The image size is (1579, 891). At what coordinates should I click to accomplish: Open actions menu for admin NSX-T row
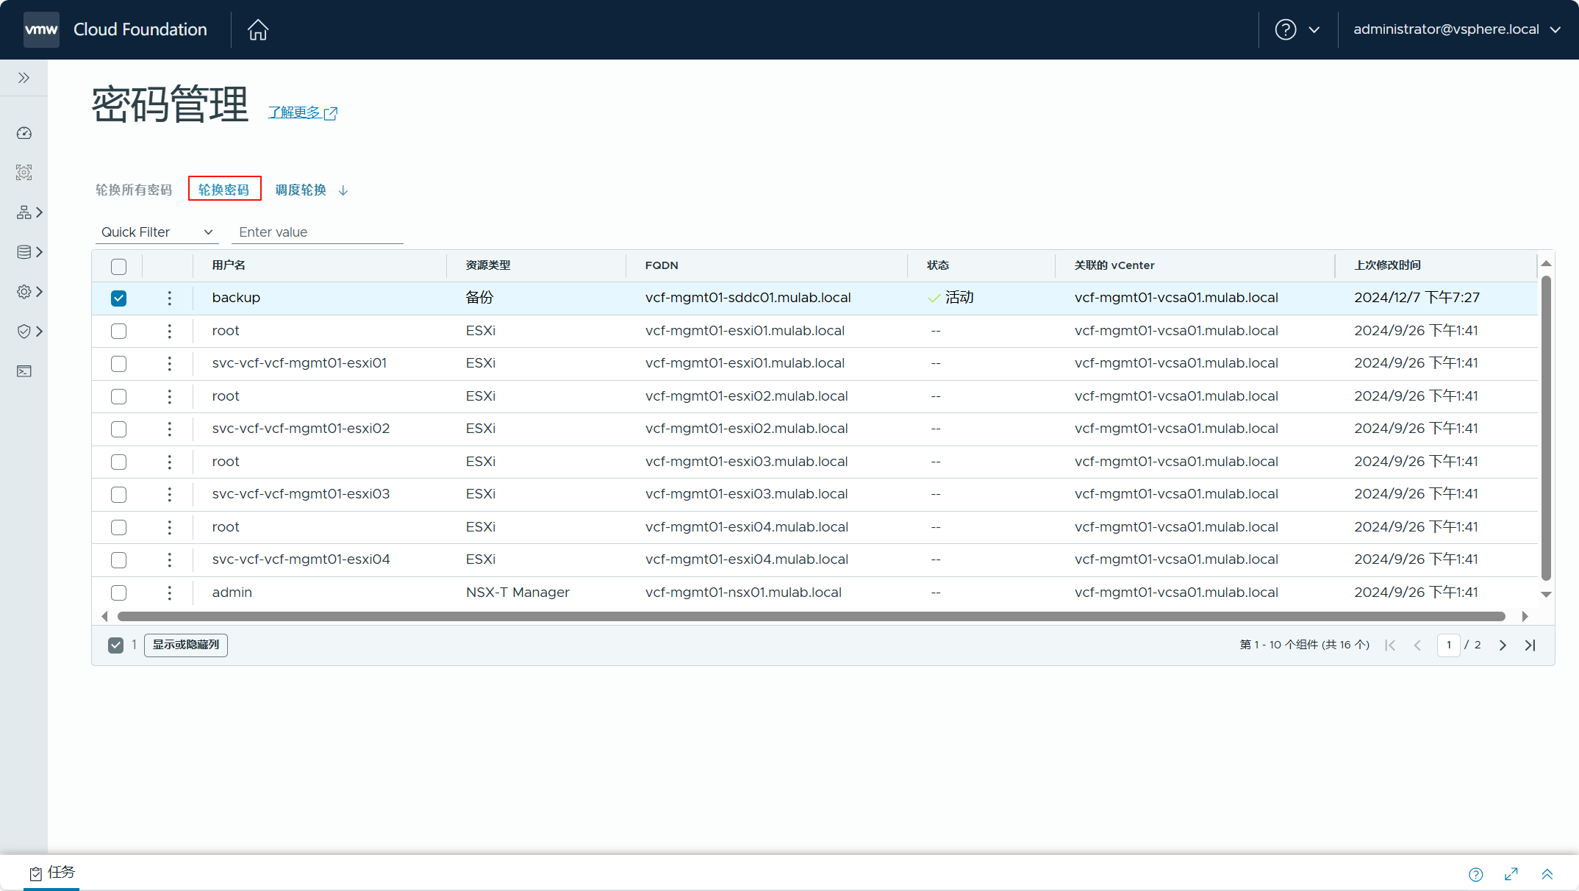point(169,593)
